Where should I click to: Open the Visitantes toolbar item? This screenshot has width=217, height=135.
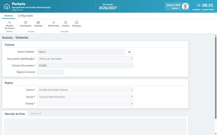(x=38, y=24)
